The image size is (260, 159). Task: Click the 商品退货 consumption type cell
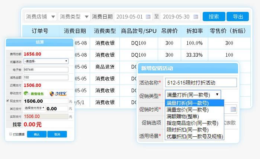(x=105, y=67)
